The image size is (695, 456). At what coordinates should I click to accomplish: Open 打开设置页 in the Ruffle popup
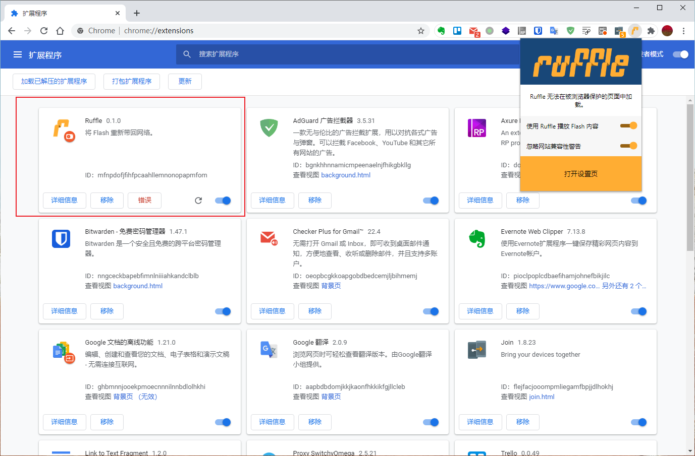[581, 174]
